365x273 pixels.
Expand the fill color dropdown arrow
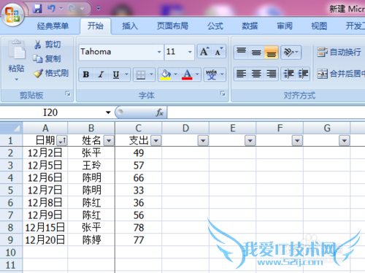pos(176,74)
